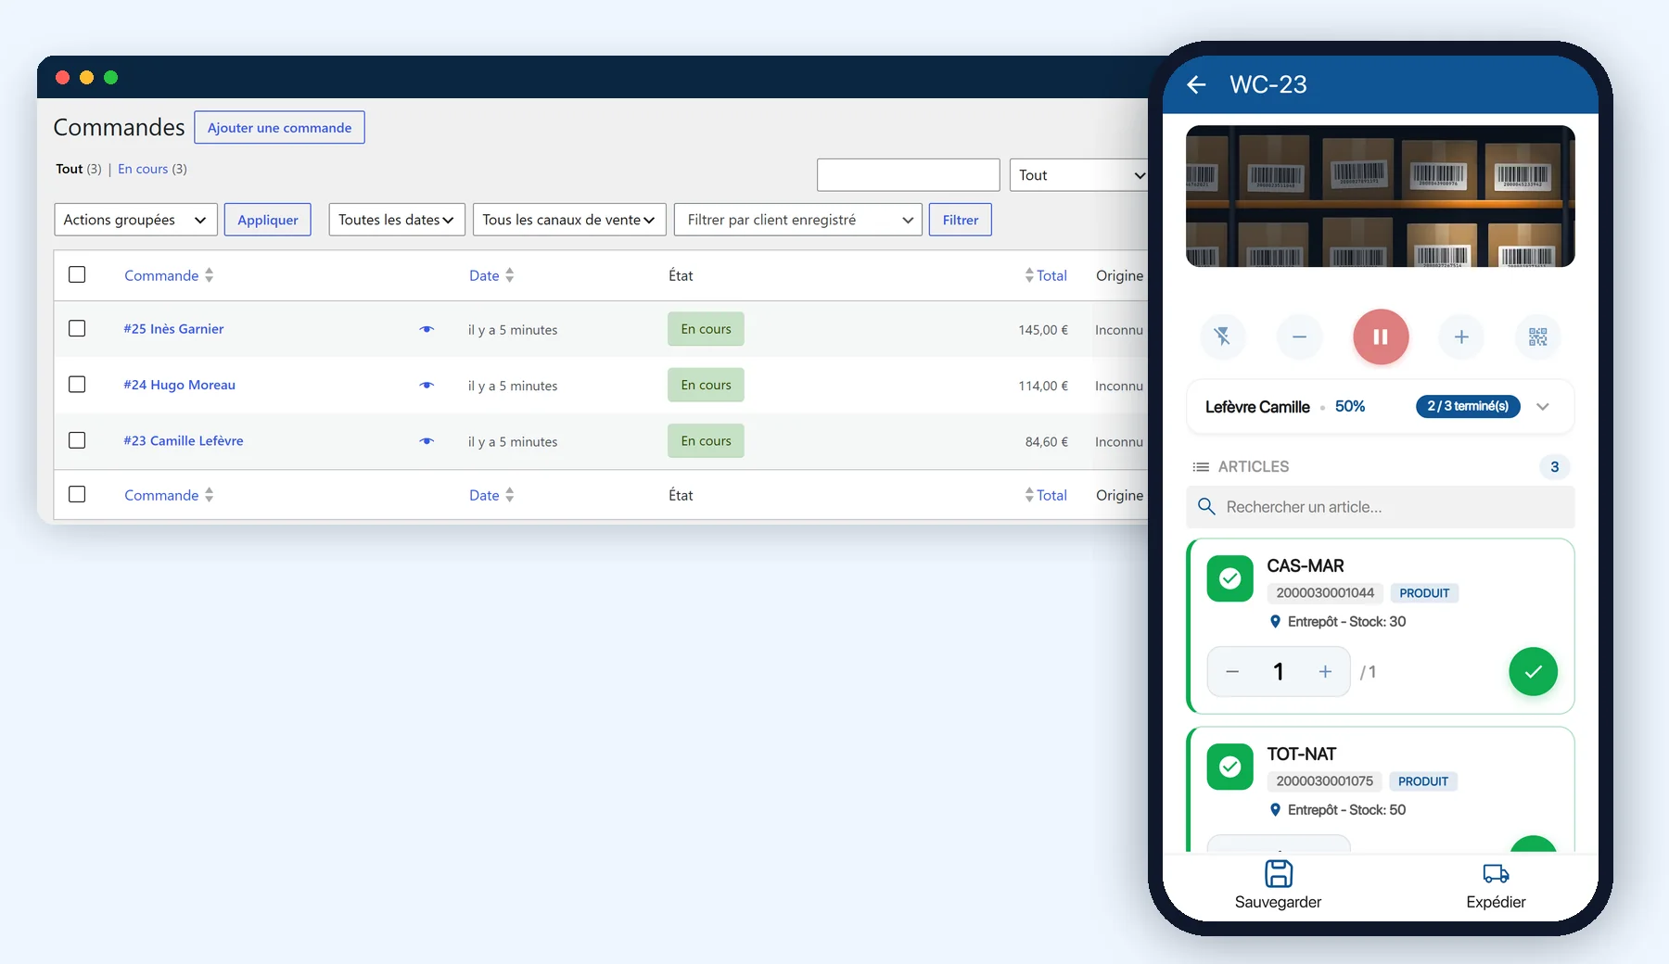Click the search magnifier icon in articles

click(1206, 506)
